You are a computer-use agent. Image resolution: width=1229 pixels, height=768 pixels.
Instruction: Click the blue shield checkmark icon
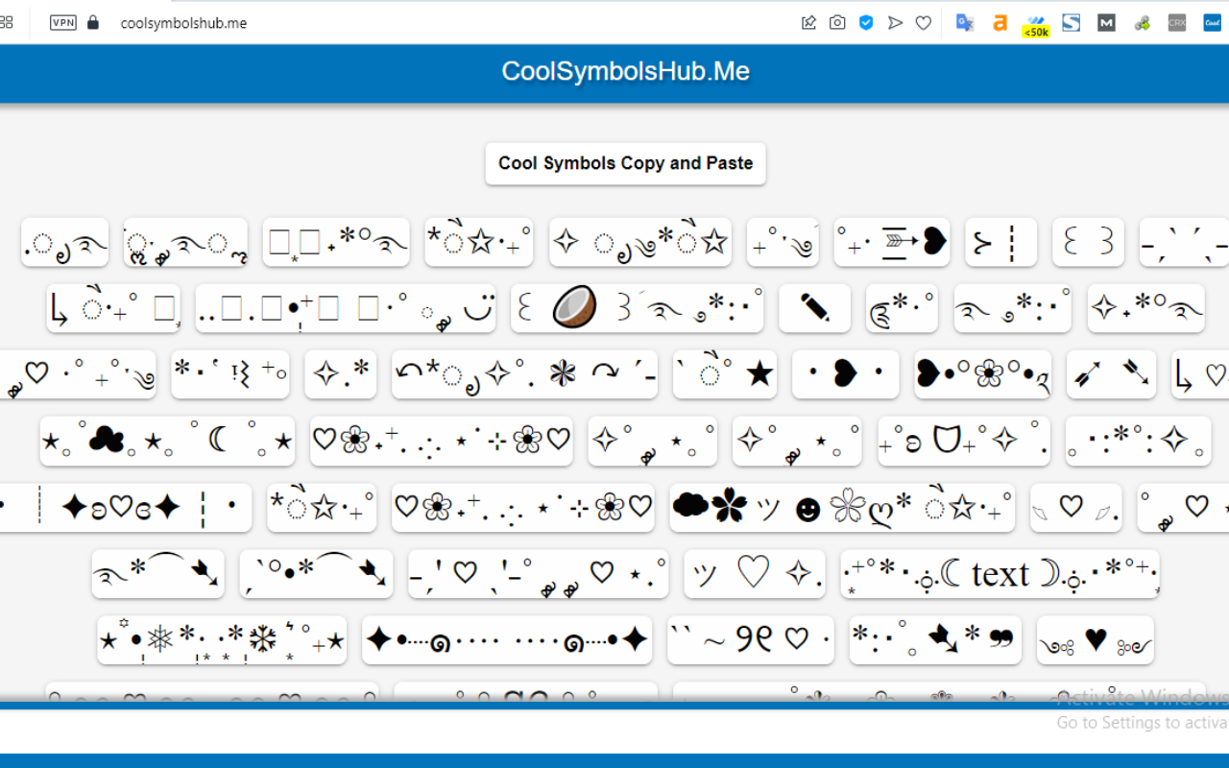click(866, 22)
